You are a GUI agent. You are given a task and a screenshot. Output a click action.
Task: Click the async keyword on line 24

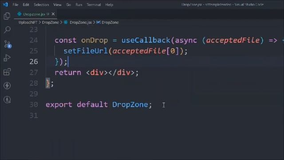(186, 40)
